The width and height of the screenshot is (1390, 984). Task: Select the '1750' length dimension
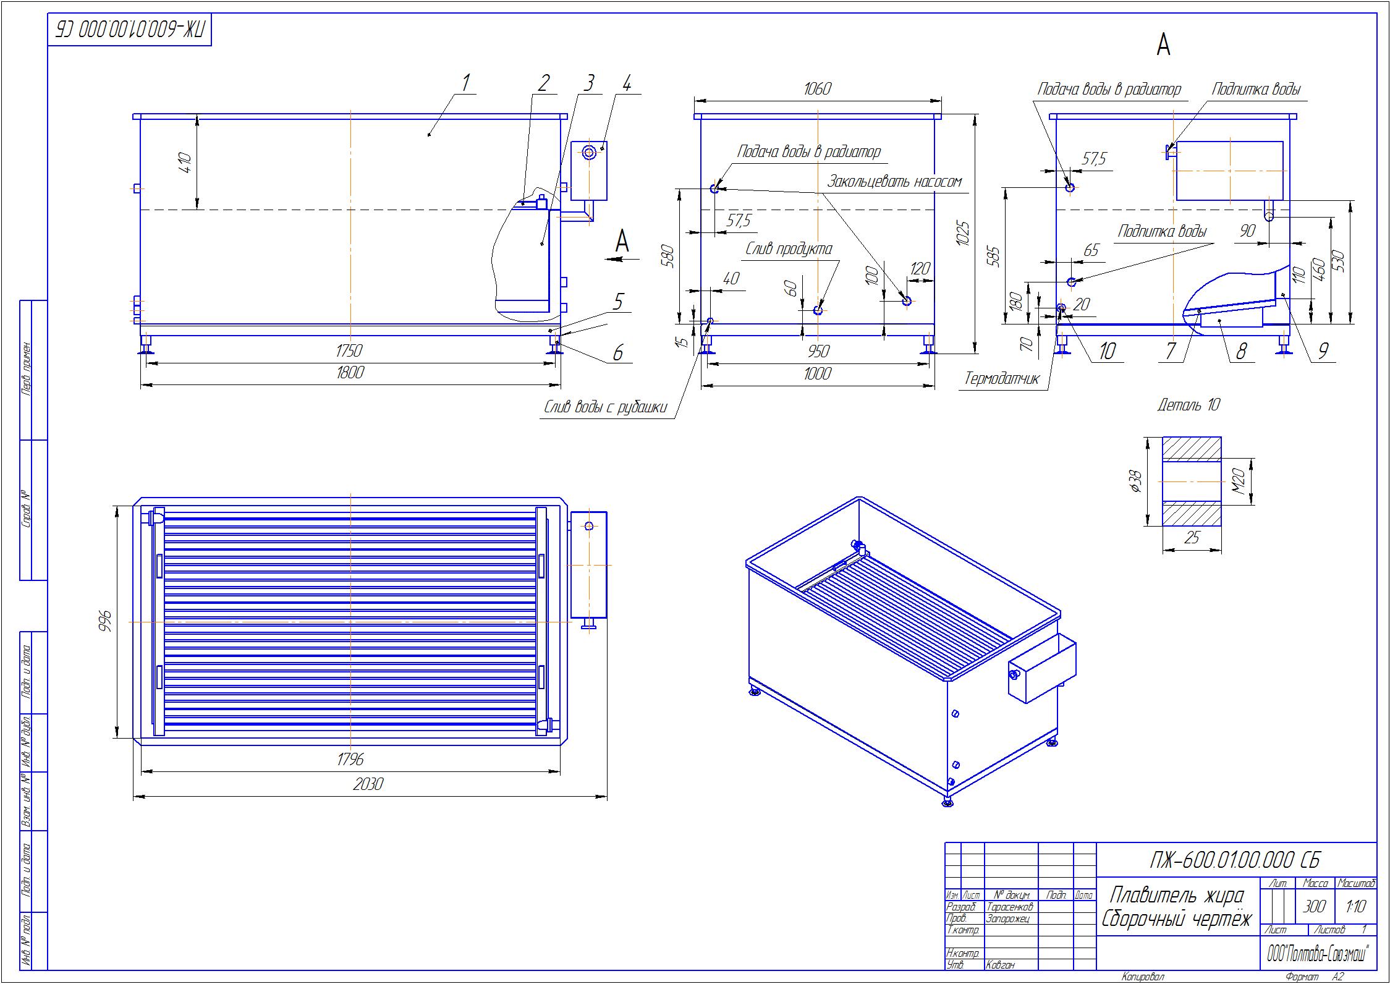pyautogui.click(x=349, y=350)
